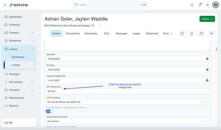Click the eye visibility icon button
This screenshot has width=221, height=130.
[x=211, y=33]
